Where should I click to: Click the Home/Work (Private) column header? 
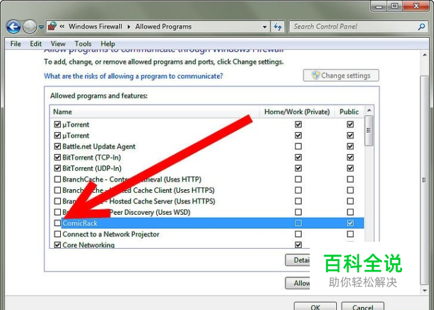[x=297, y=111]
